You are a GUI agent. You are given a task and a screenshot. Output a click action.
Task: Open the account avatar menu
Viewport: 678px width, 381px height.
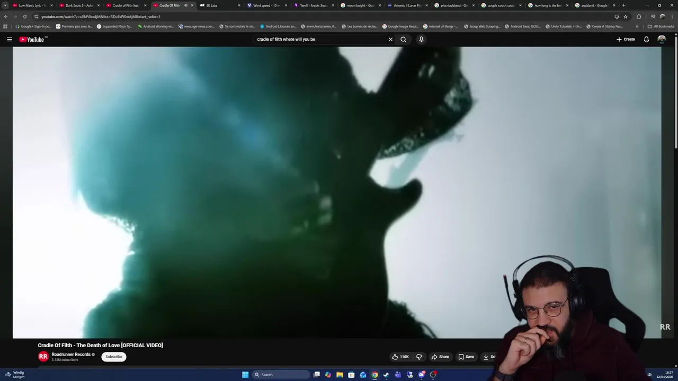[x=662, y=39]
